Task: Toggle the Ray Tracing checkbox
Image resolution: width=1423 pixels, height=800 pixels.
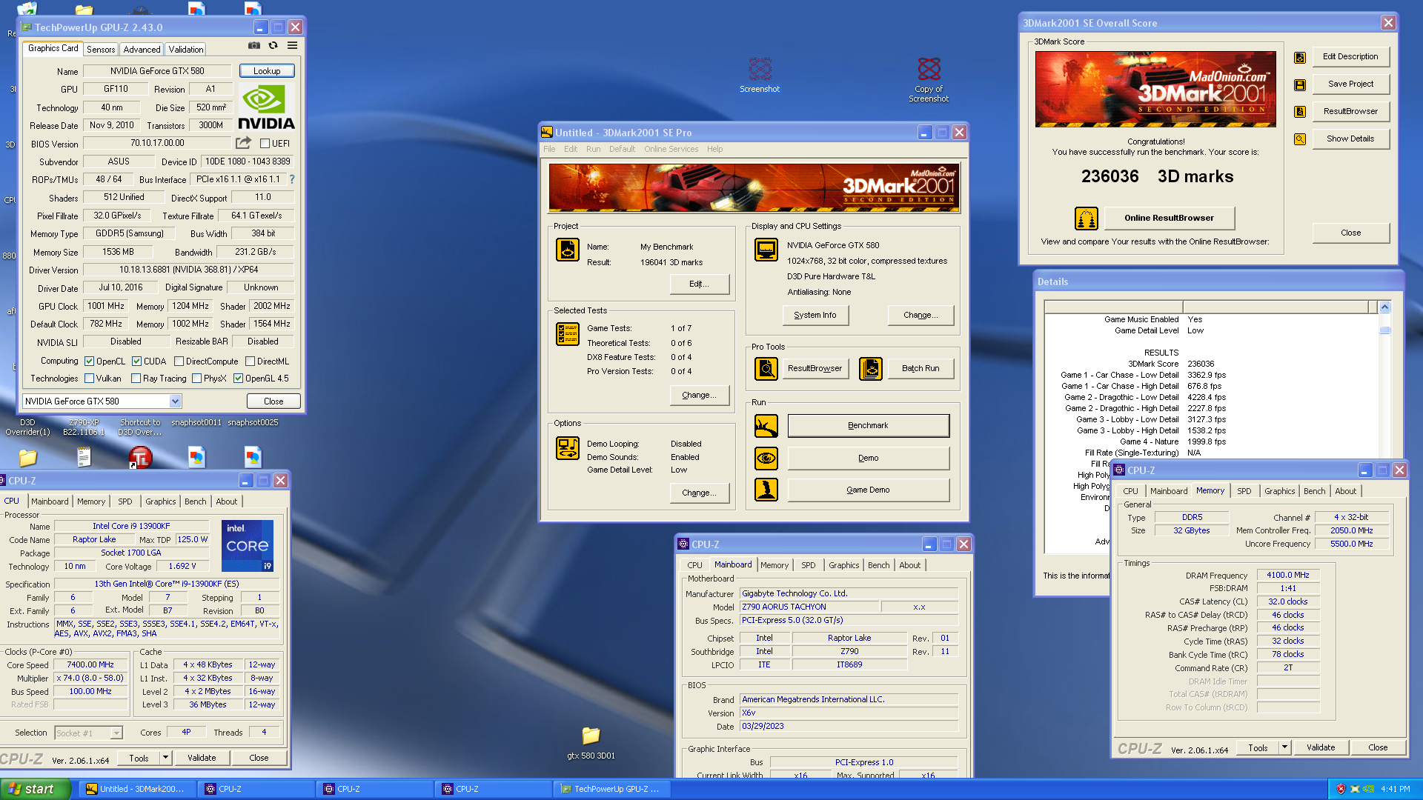Action: pos(136,379)
